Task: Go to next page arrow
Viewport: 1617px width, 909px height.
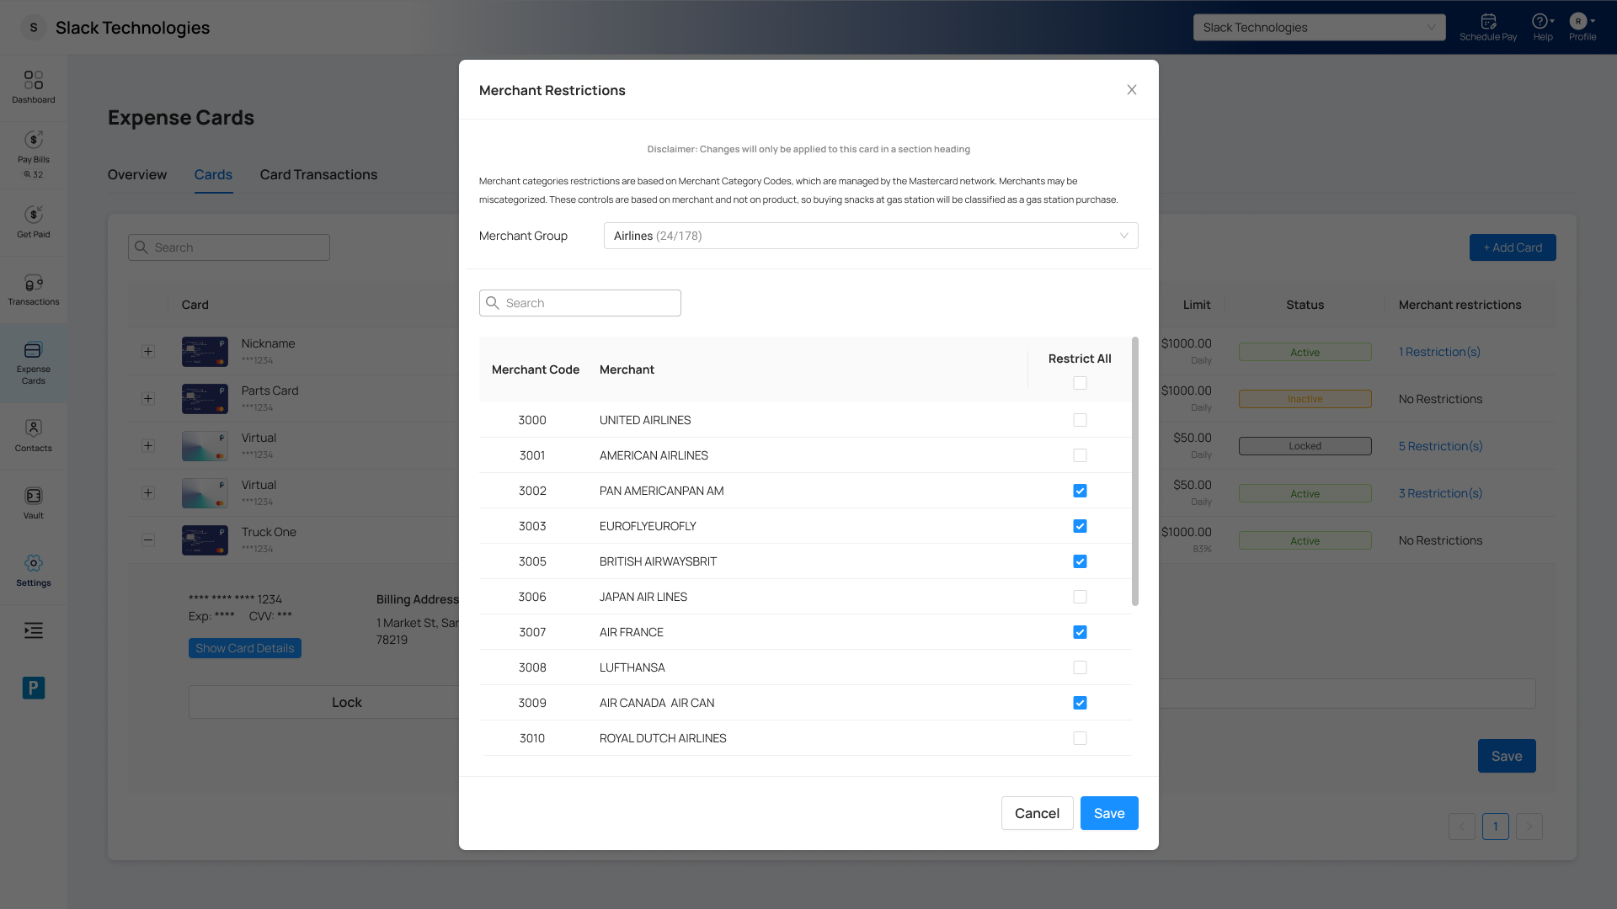Action: 1529,827
